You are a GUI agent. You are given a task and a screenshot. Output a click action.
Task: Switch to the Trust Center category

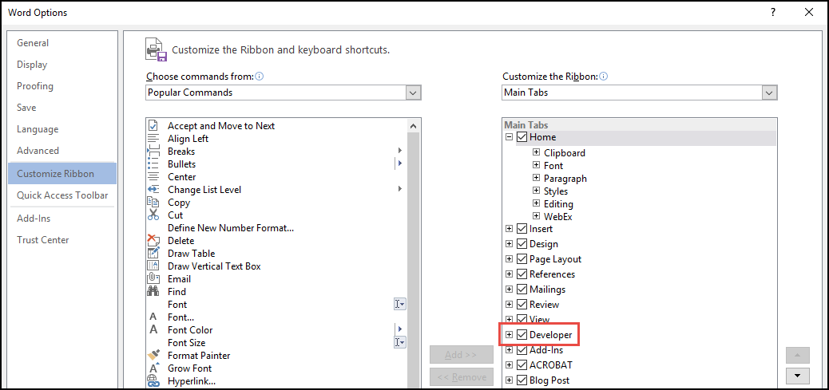[x=43, y=240]
